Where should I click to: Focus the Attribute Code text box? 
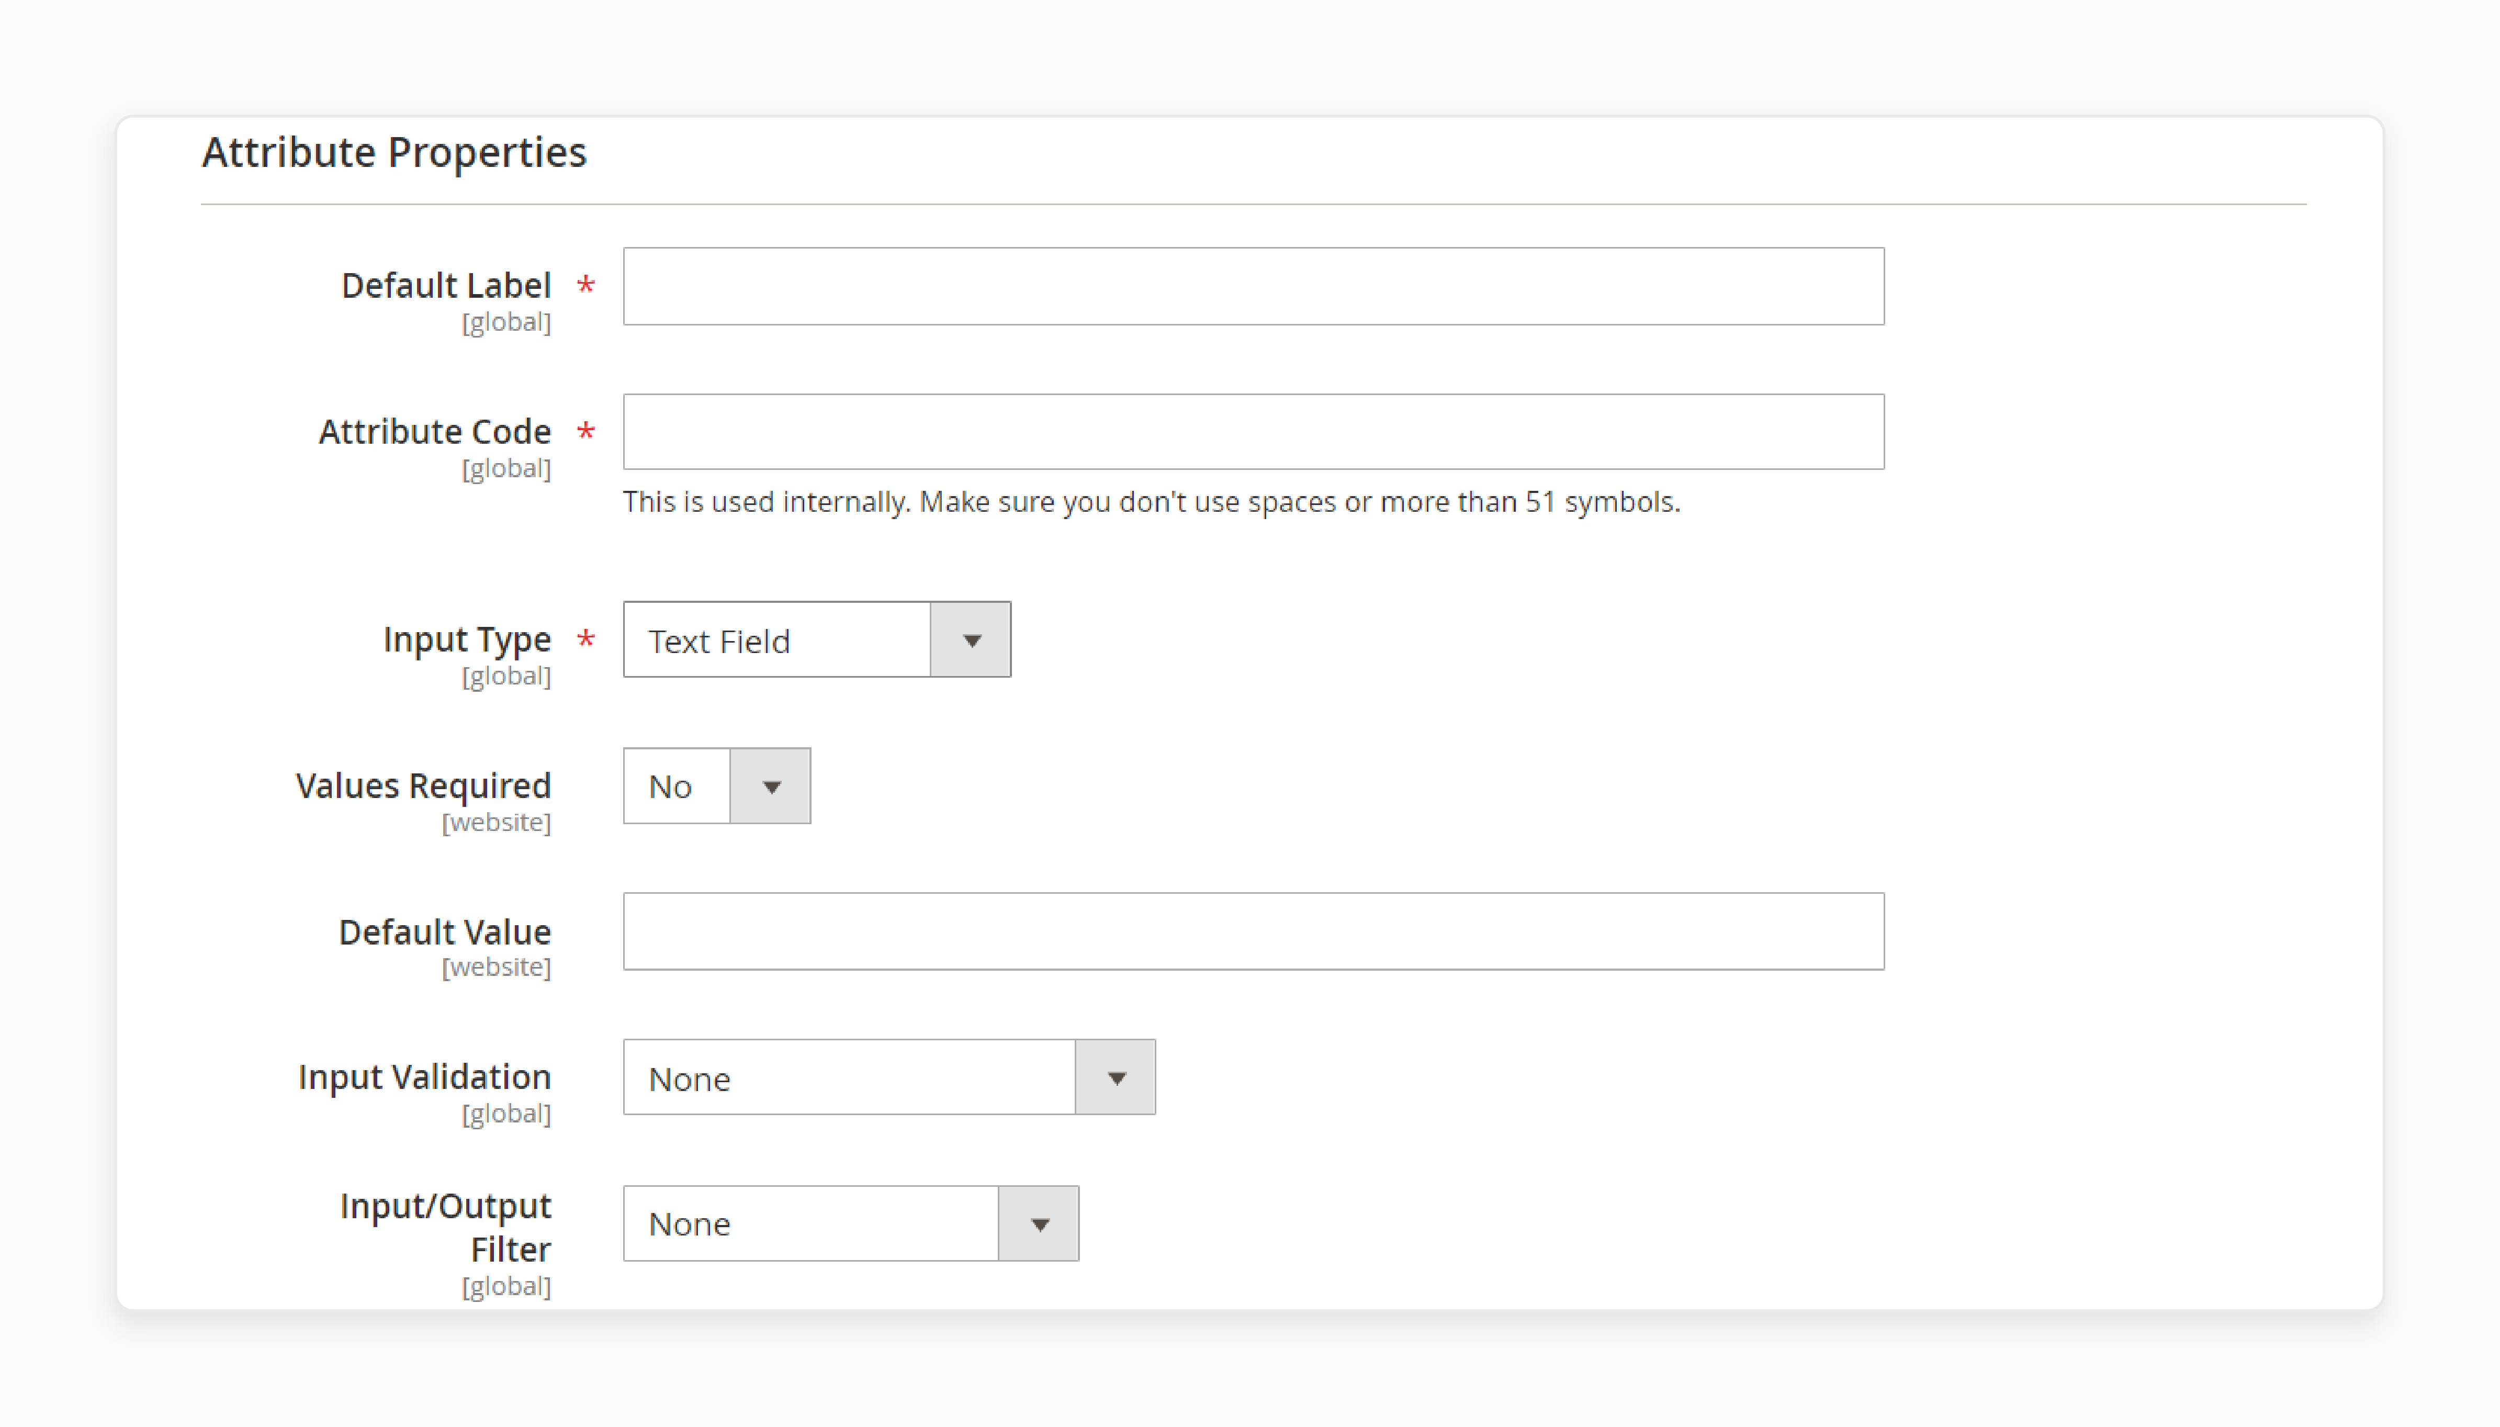point(1254,432)
